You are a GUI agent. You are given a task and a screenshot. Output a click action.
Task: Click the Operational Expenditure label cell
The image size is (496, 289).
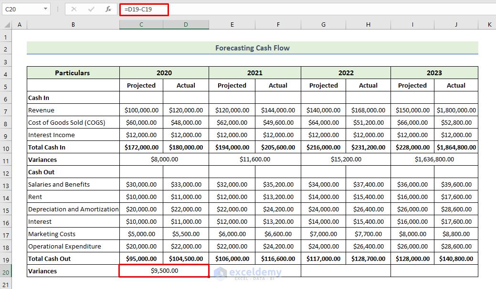pos(73,246)
